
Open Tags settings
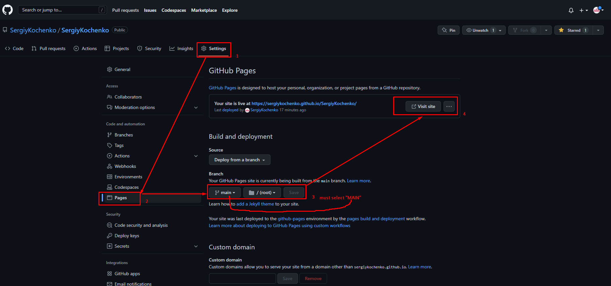tap(152, 145)
